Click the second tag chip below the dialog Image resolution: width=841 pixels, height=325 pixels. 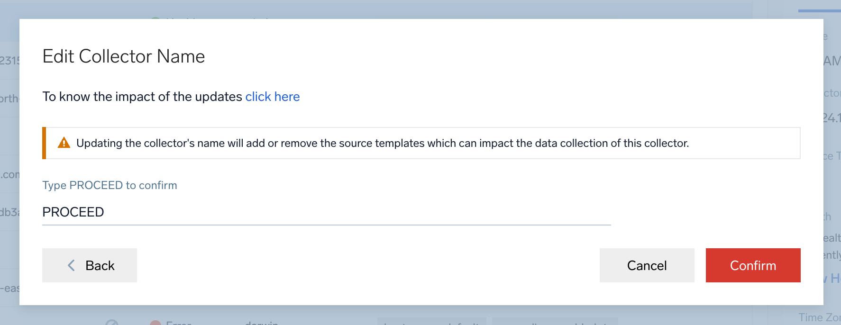click(x=555, y=322)
